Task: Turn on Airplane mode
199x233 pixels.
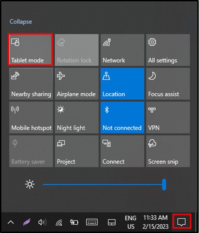Action: 76,83
